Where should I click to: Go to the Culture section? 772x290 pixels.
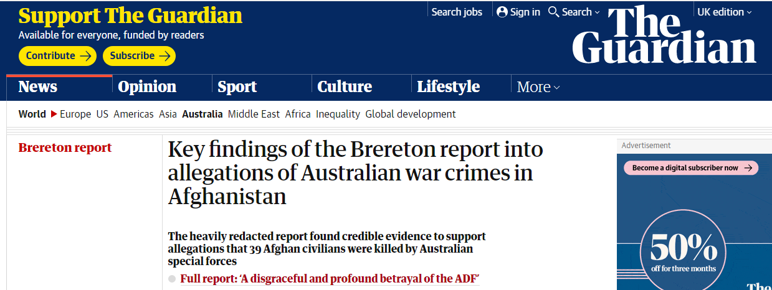tap(345, 87)
